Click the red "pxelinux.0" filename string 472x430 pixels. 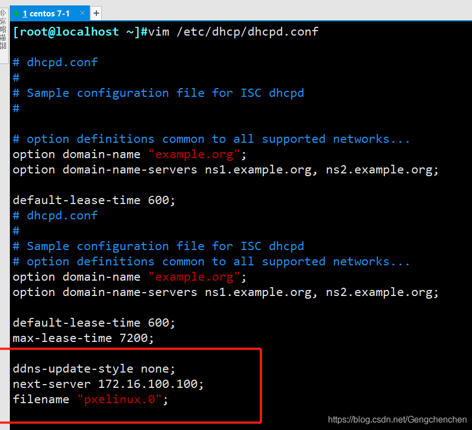coord(119,399)
